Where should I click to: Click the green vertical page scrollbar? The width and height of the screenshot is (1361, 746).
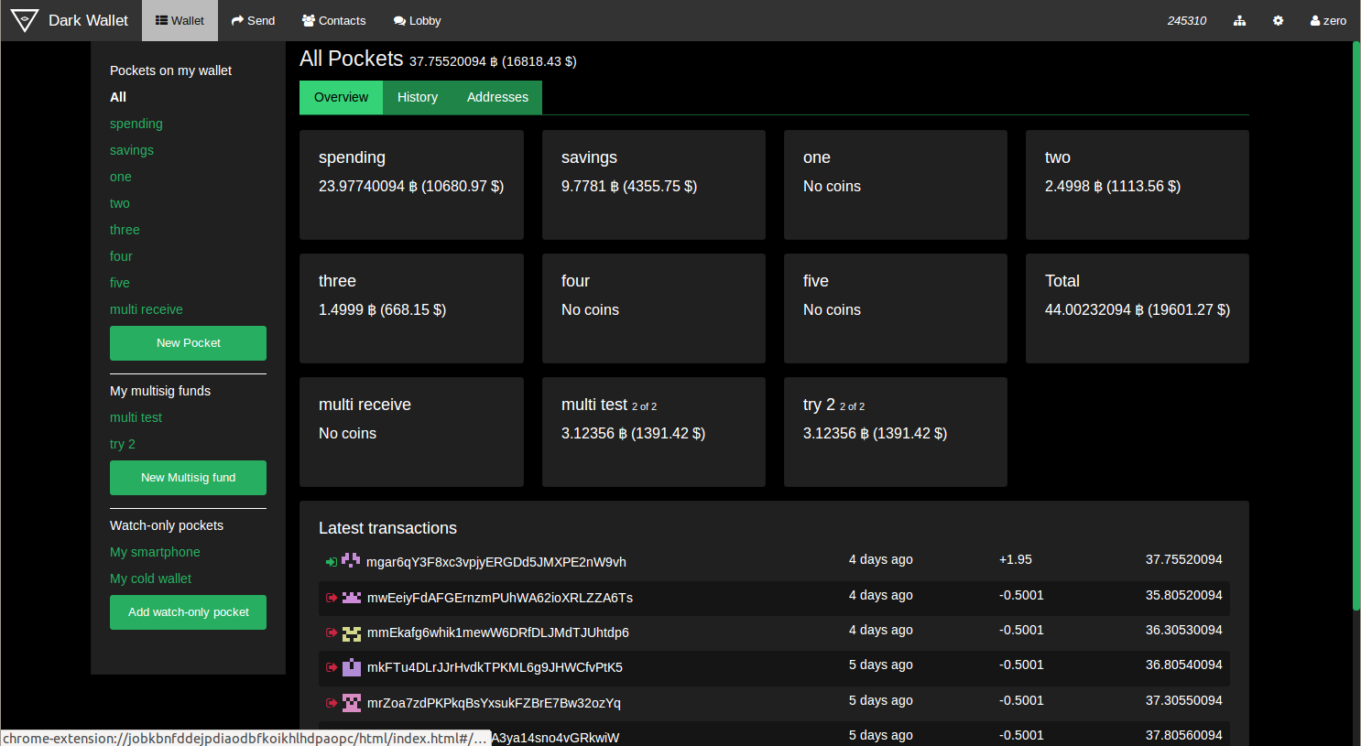coord(1356,325)
